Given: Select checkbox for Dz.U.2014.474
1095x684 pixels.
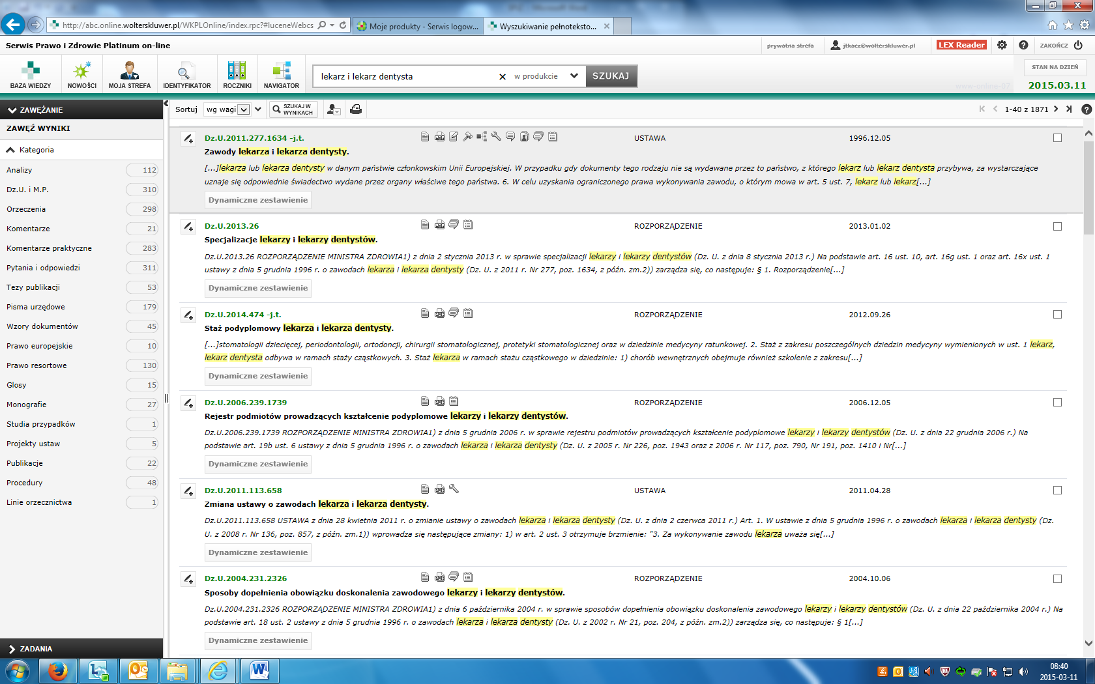Looking at the screenshot, I should point(1057,315).
